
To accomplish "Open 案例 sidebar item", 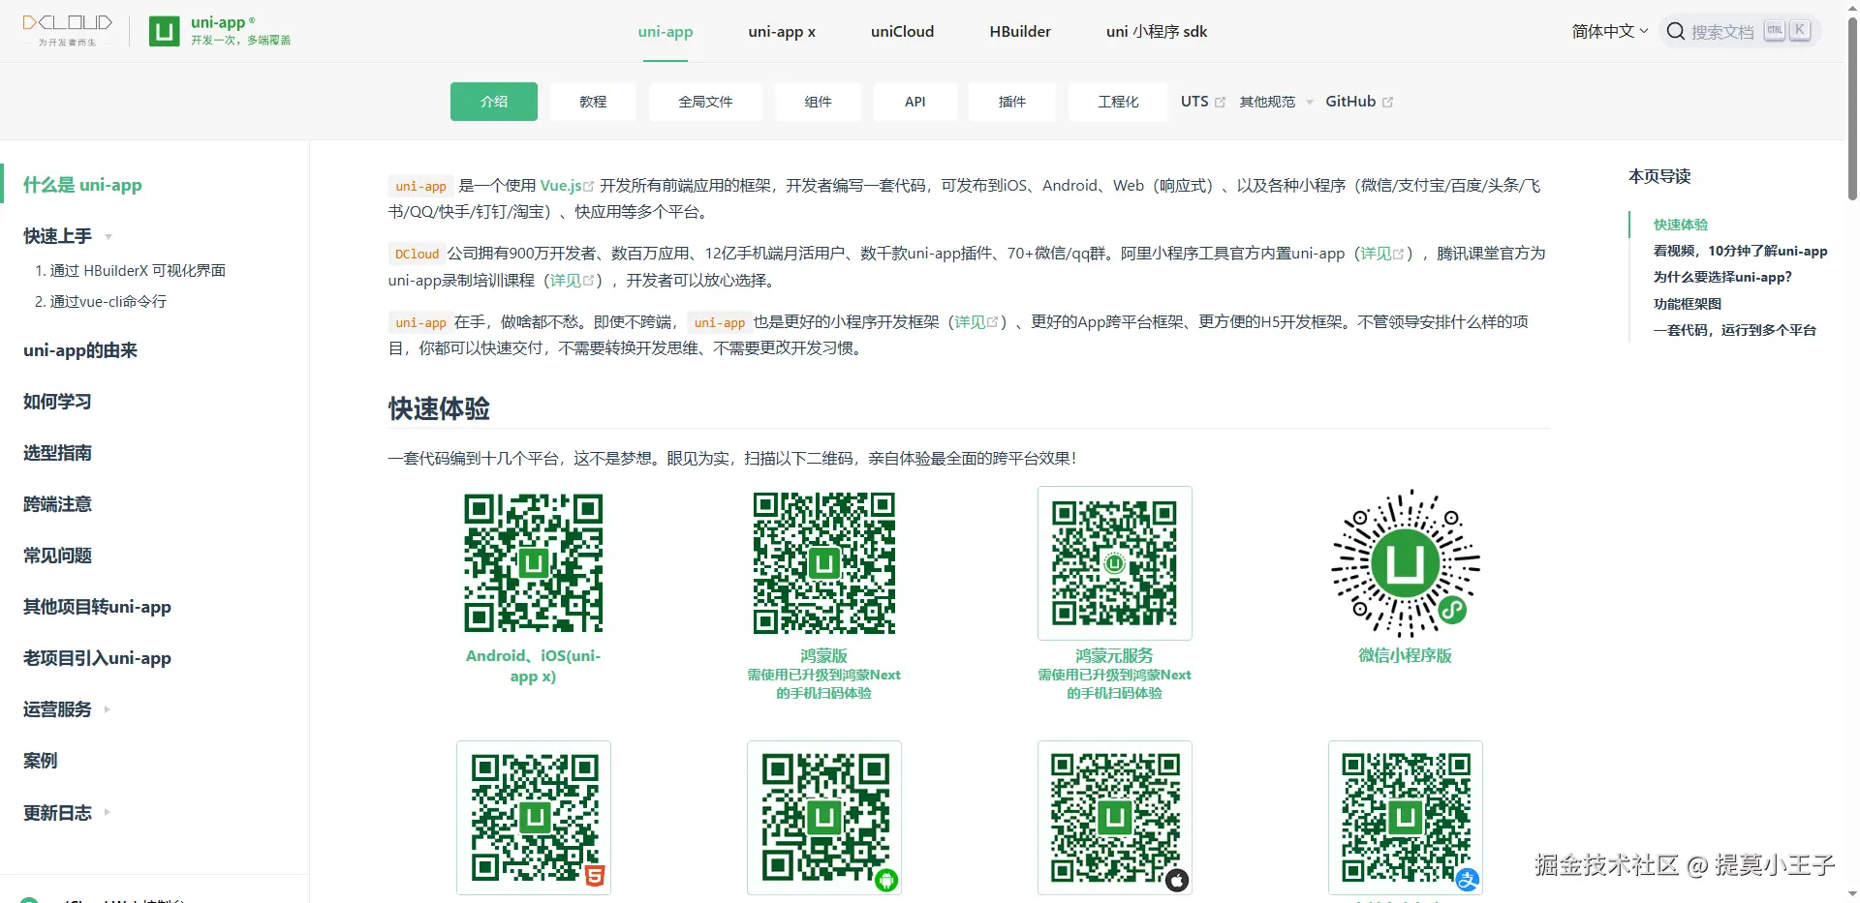I will pos(40,761).
